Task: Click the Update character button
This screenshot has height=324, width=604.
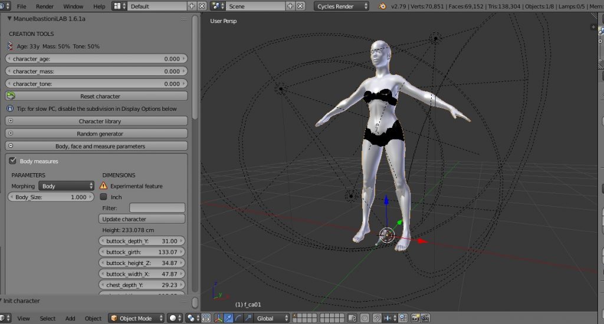Action: [x=142, y=219]
